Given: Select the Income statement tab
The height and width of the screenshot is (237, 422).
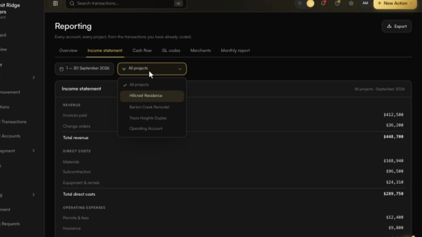Looking at the screenshot, I should 105,50.
